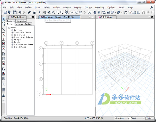Image resolution: width=156 pixels, height=122 pixels.
Task: Toggle the model Lock/Unlock padlock
Action: click(34, 12)
